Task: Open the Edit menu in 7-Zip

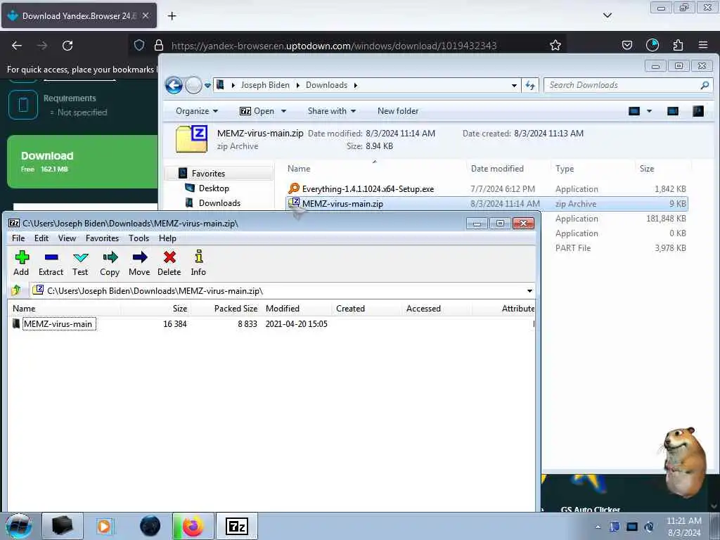Action: (41, 238)
